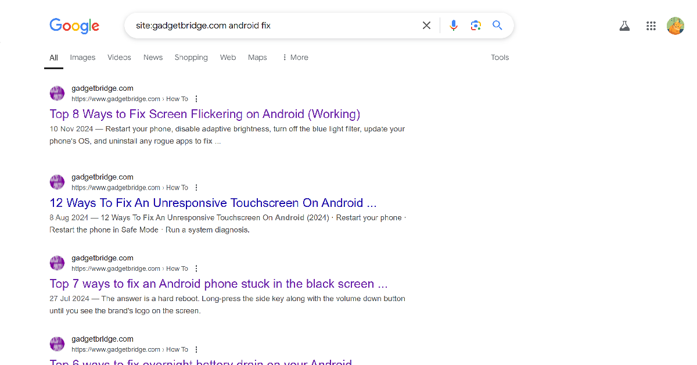Click URL breadcrumb of Screen Flickering result

point(130,99)
